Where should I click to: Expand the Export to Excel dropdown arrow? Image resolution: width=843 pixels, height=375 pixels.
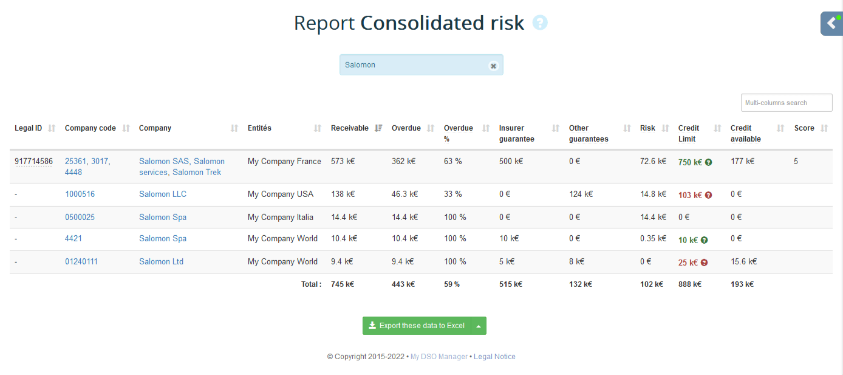pos(479,326)
